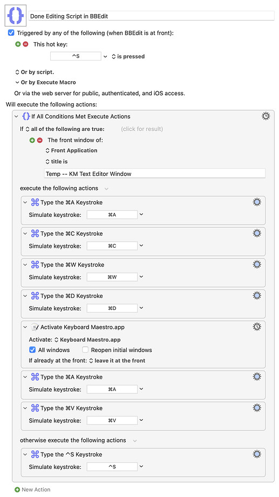Open gear menu of ⌘W Keystroke action
Image resolution: width=279 pixels, height=497 pixels.
[257, 264]
